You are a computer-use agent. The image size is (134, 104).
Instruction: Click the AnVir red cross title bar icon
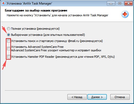[3, 3]
